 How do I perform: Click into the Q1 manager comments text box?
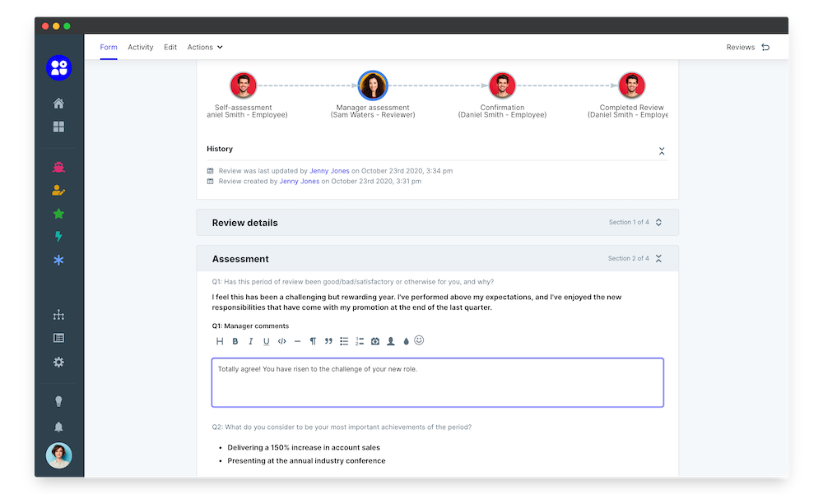438,383
